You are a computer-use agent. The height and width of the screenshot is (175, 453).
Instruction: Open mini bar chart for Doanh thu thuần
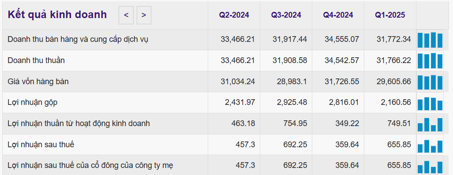(x=430, y=61)
